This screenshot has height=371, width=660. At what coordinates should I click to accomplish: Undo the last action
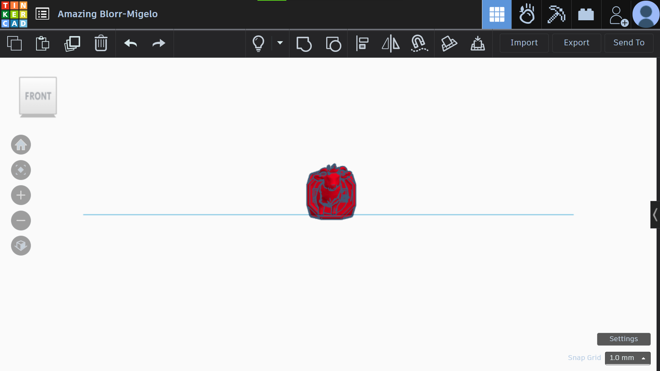131,43
